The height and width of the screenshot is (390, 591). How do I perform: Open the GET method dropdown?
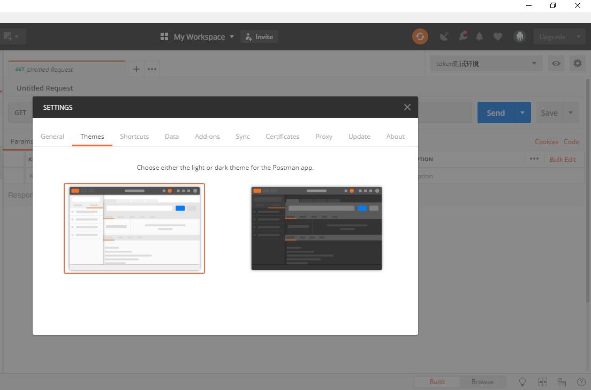[x=20, y=113]
